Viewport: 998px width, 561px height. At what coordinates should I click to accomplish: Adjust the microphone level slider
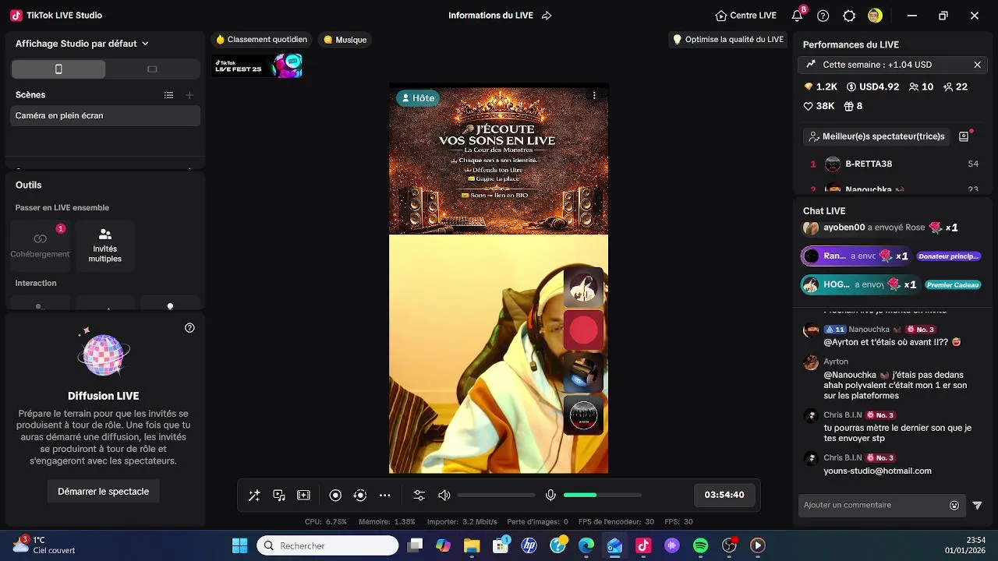tap(603, 496)
